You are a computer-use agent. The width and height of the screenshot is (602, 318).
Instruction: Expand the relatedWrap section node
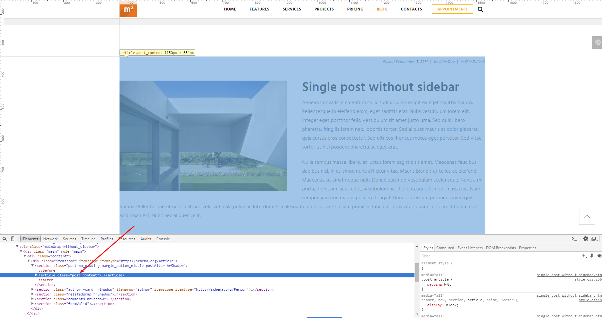[x=32, y=294]
